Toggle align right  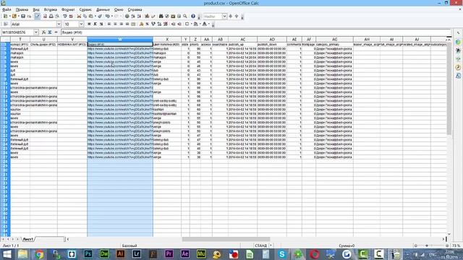pos(121,24)
